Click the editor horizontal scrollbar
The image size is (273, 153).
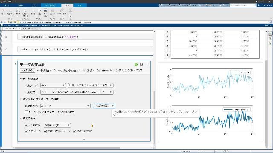(67, 148)
